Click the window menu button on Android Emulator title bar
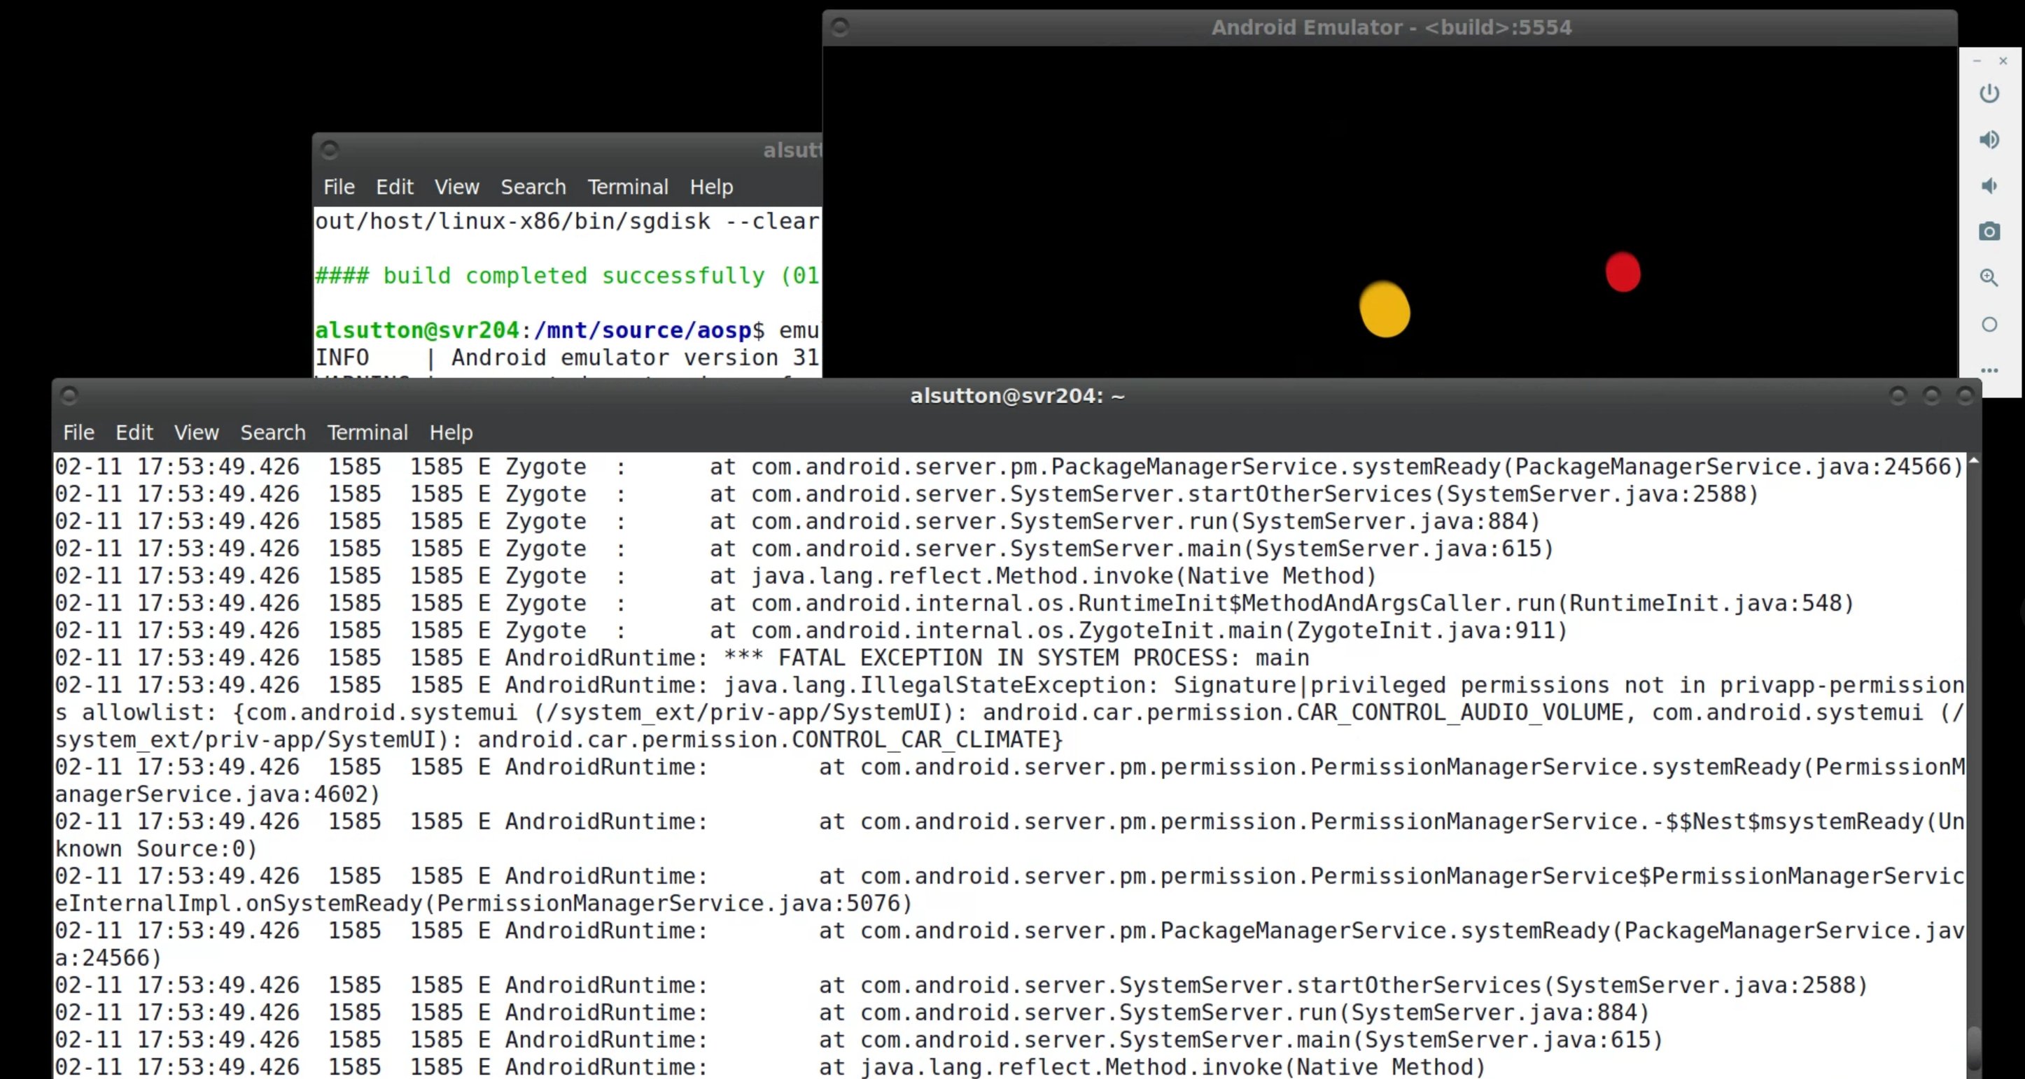Screen dimensions: 2025x1079 pos(839,27)
